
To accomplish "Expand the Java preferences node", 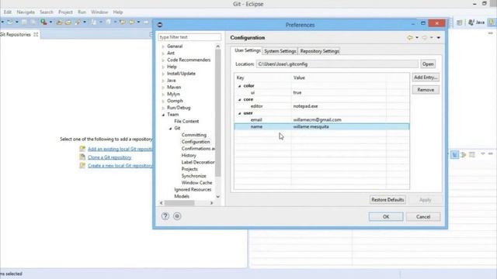I will point(163,81).
